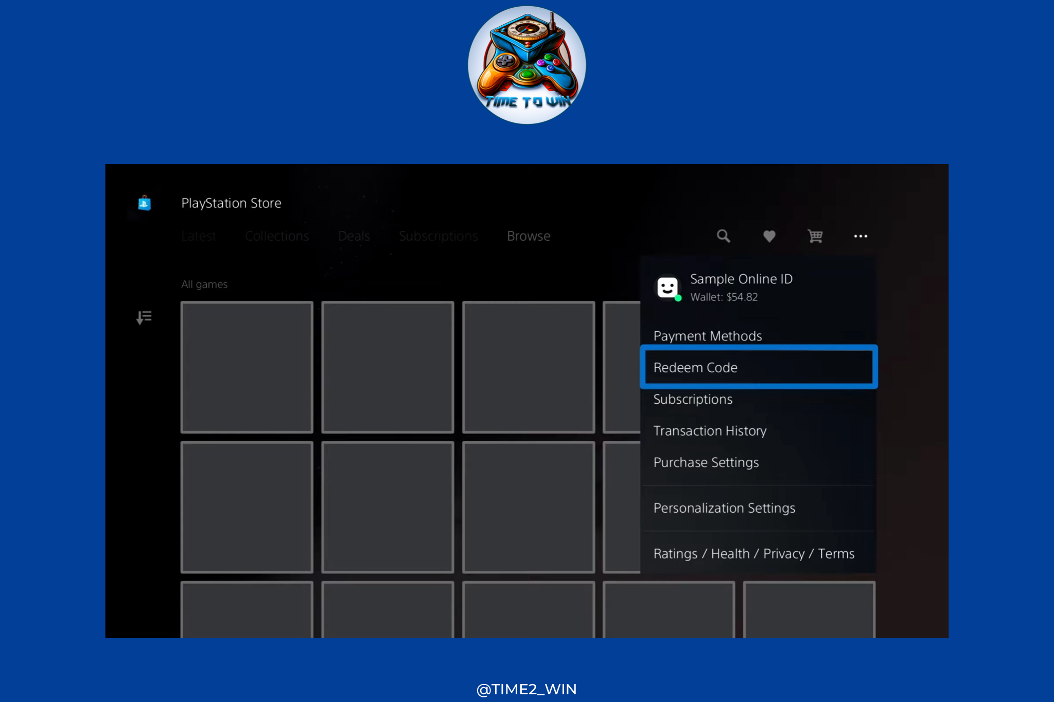Click the Sample Online ID account name

tap(741, 279)
